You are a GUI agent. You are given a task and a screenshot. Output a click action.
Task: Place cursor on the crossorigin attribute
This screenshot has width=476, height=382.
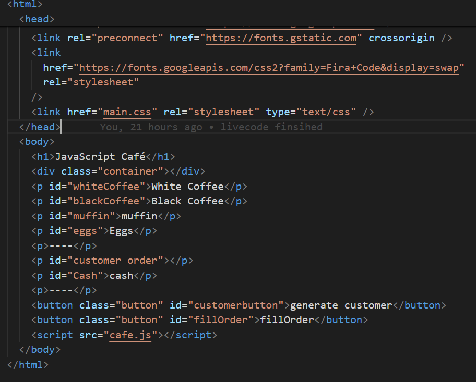click(401, 38)
